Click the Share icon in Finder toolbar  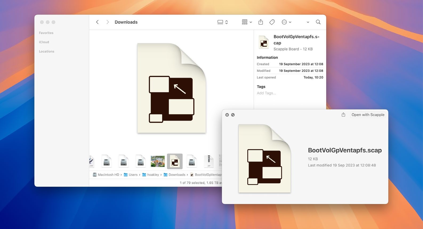(x=261, y=22)
